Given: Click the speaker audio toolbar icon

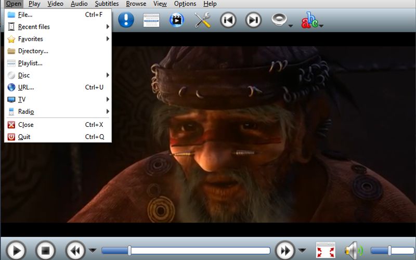Looking at the screenshot, I should [x=279, y=19].
